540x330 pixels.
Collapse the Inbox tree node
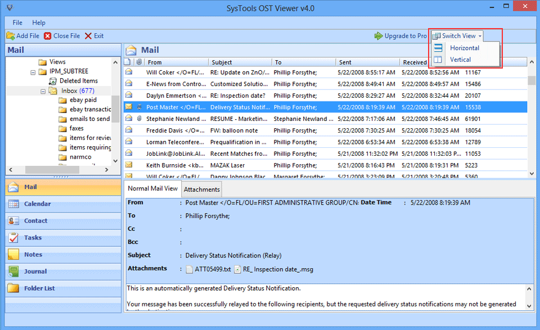(43, 92)
